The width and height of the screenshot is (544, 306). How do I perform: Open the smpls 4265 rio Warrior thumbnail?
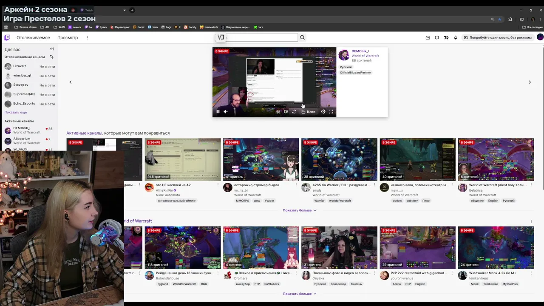(x=339, y=159)
